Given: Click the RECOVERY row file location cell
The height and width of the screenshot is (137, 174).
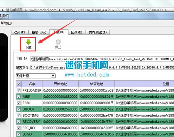Looking at the screenshot, I should pyautogui.click(x=144, y=122).
